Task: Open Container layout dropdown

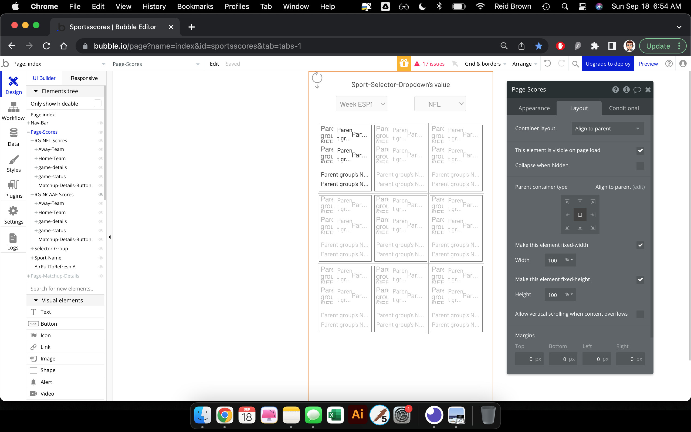Action: (x=608, y=129)
